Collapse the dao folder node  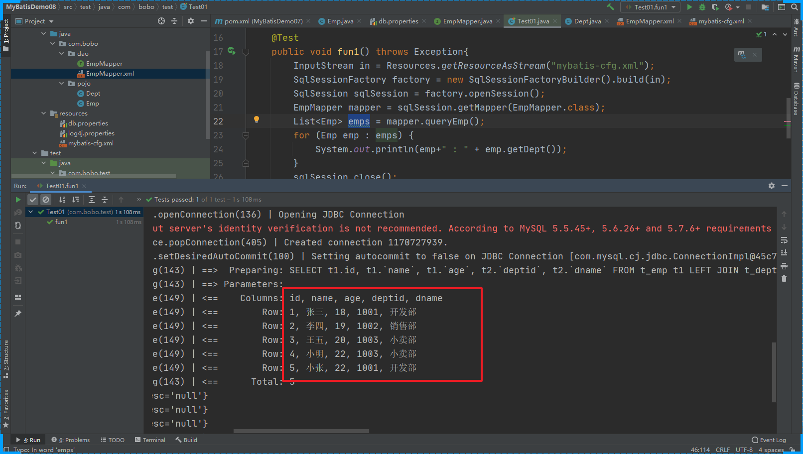[62, 54]
